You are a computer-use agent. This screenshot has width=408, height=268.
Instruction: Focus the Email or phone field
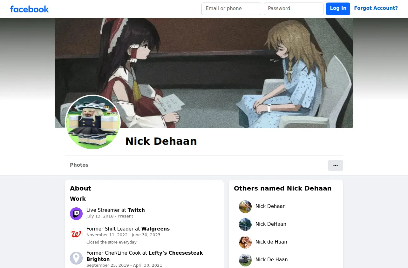pyautogui.click(x=231, y=9)
